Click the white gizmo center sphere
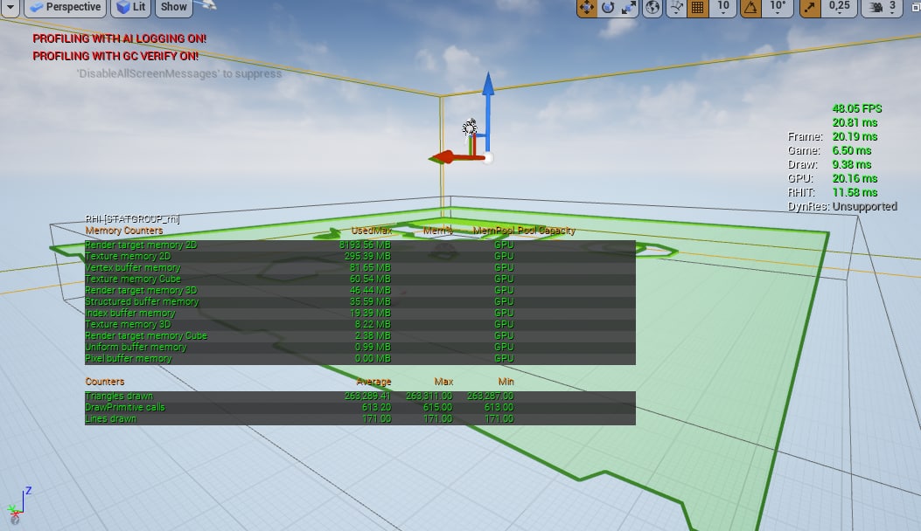Image resolution: width=921 pixels, height=531 pixels. (488, 157)
